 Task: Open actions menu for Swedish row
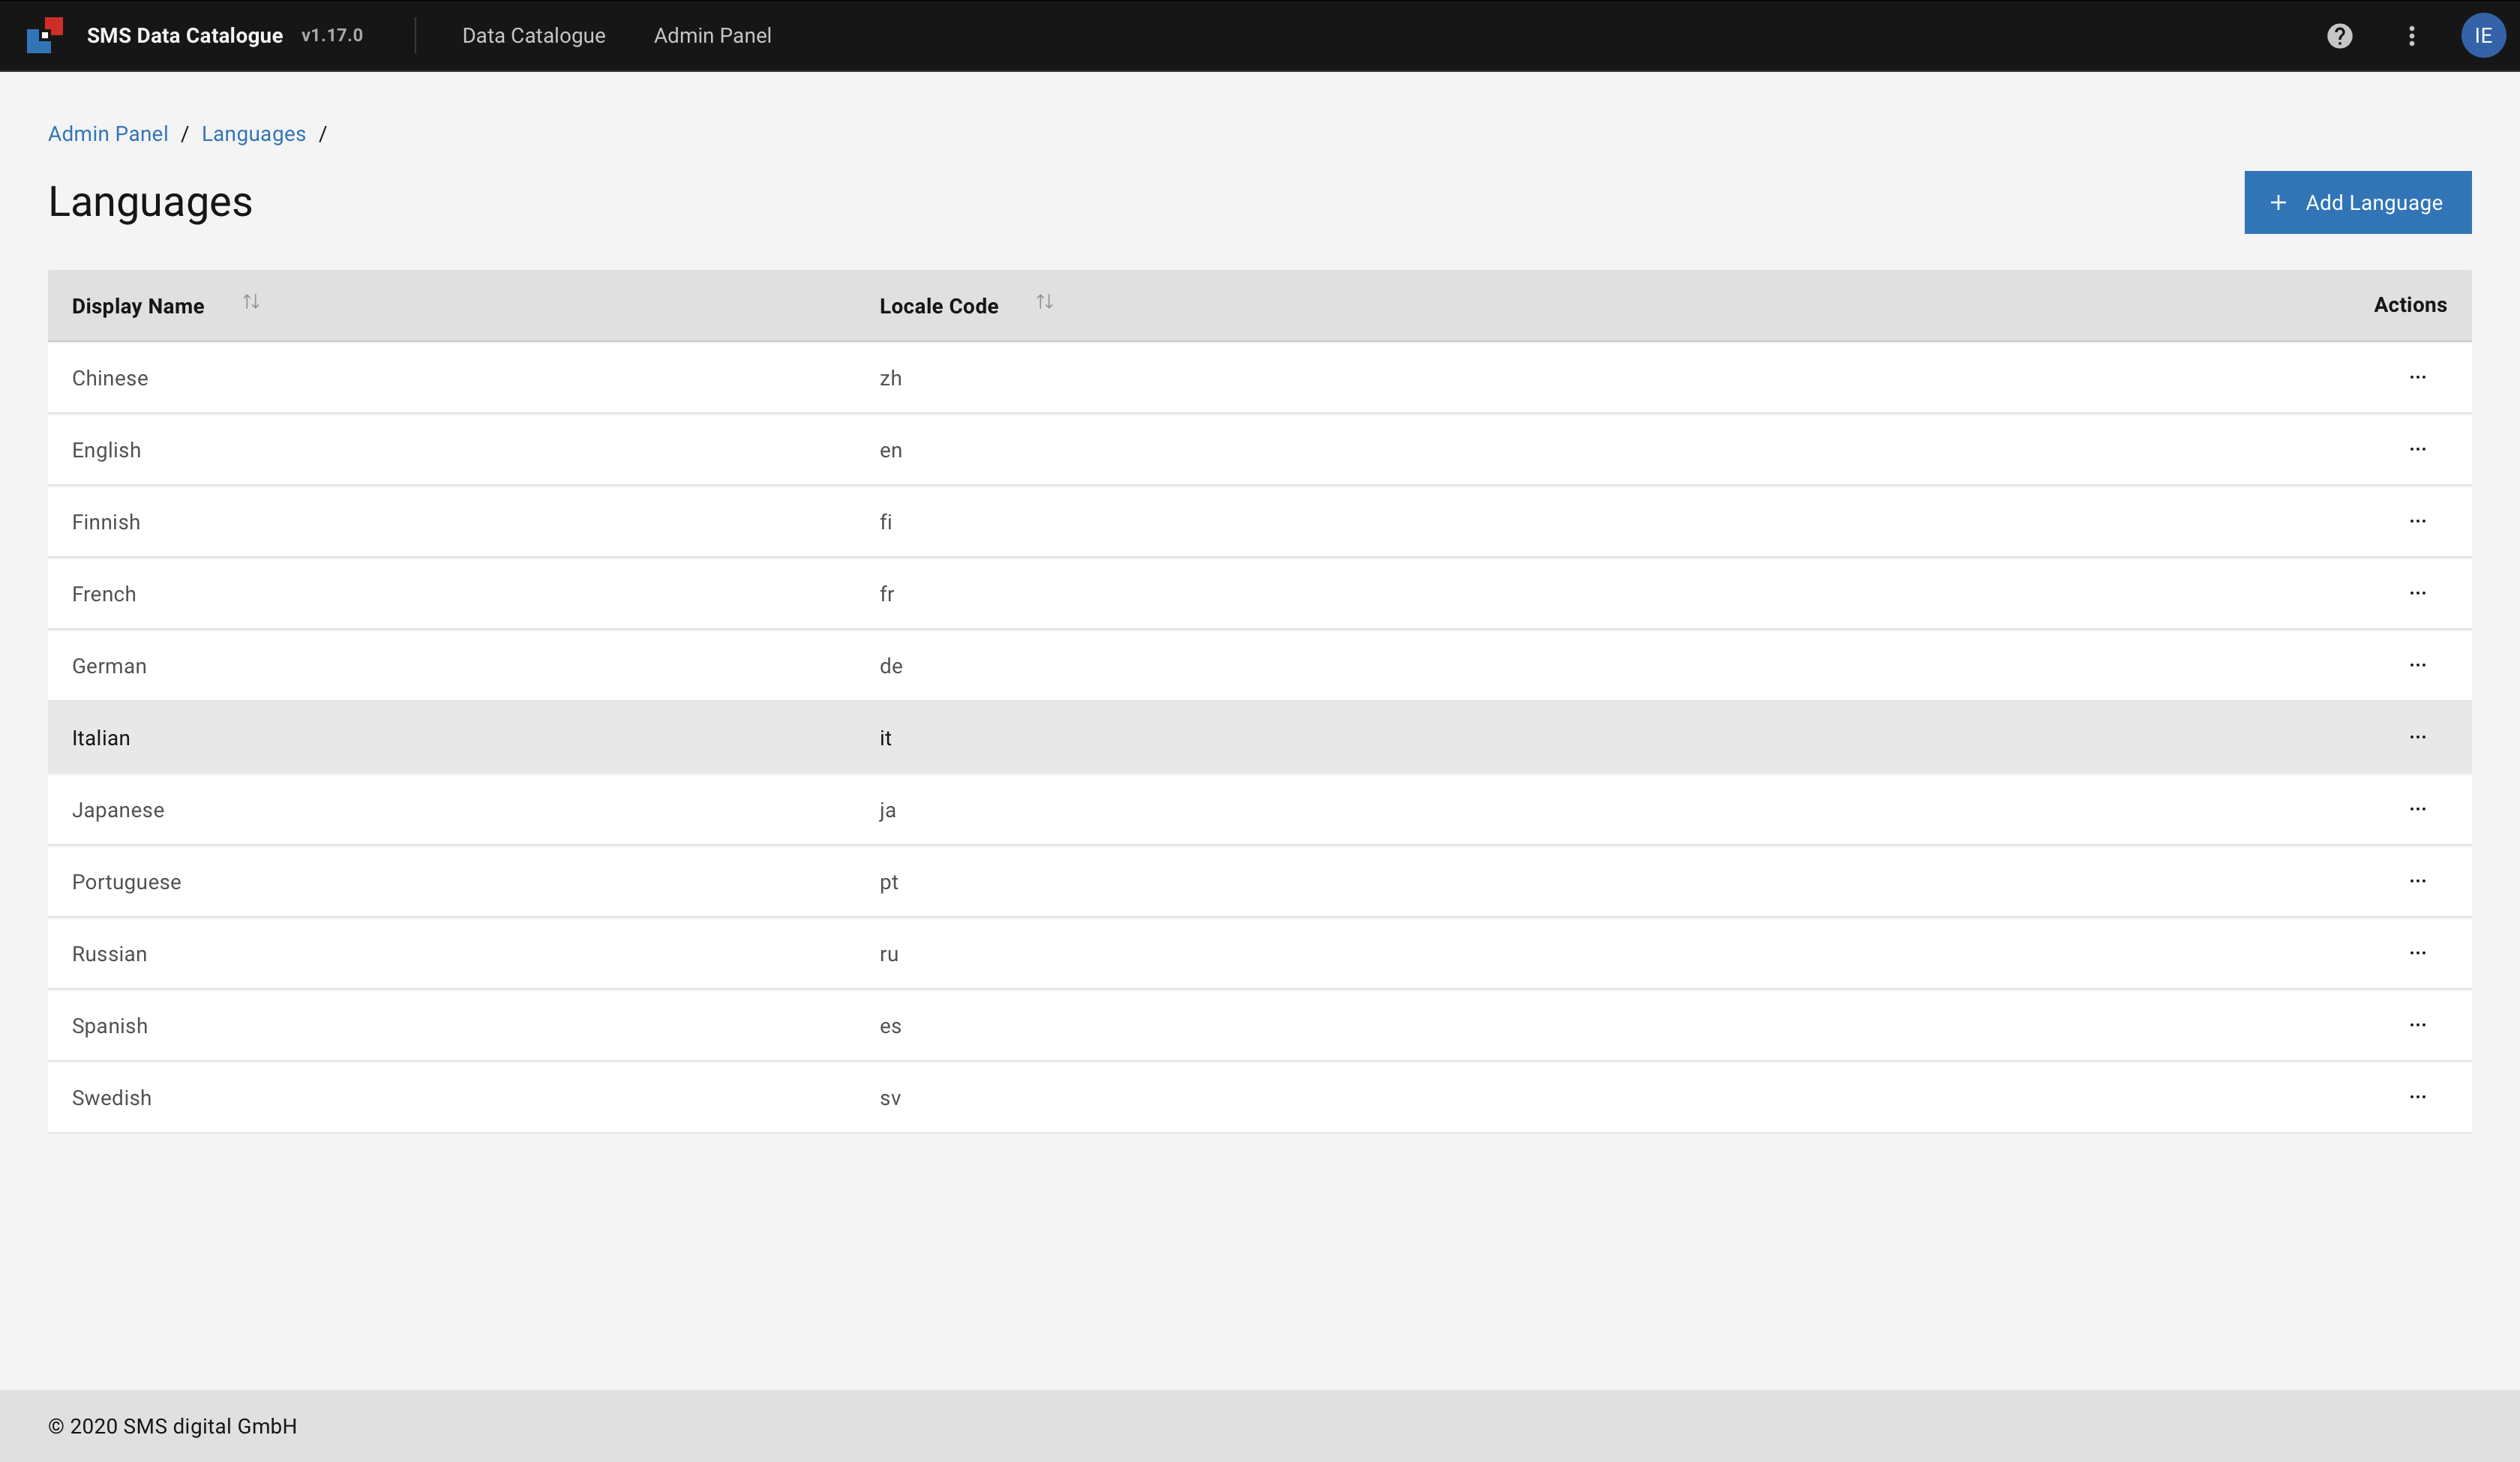(2417, 1097)
